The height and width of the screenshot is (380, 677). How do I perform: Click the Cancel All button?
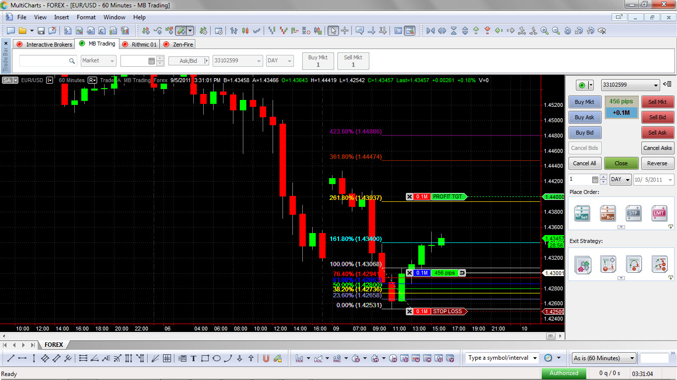point(584,163)
